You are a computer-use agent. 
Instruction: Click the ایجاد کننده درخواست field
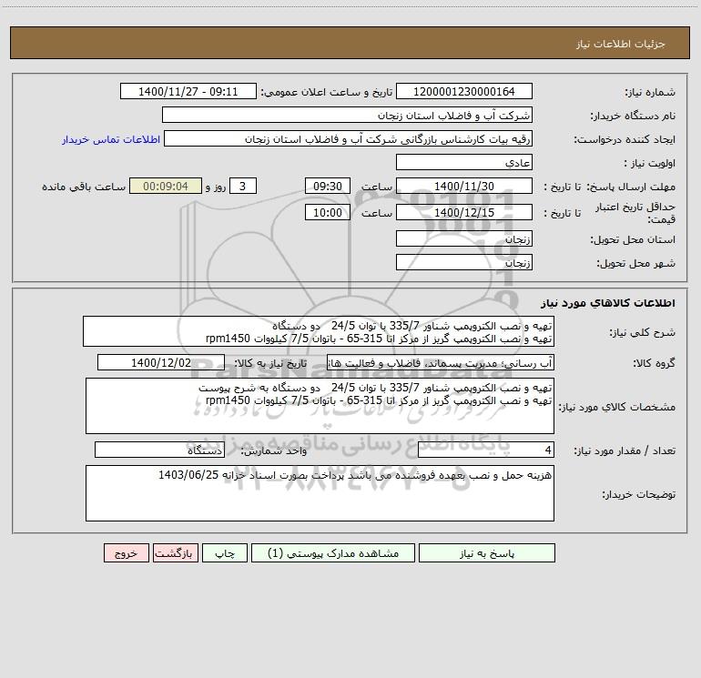tap(349, 138)
